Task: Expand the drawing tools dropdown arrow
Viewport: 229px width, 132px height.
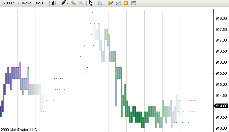Action: [67, 3]
